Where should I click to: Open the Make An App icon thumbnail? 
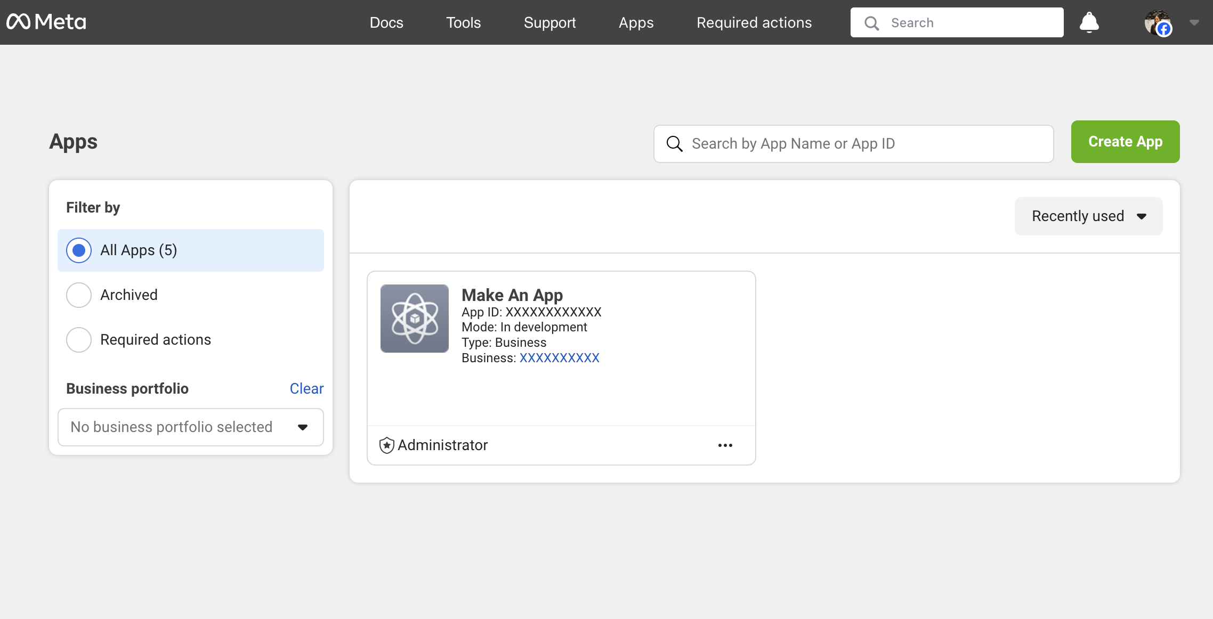[x=415, y=319]
